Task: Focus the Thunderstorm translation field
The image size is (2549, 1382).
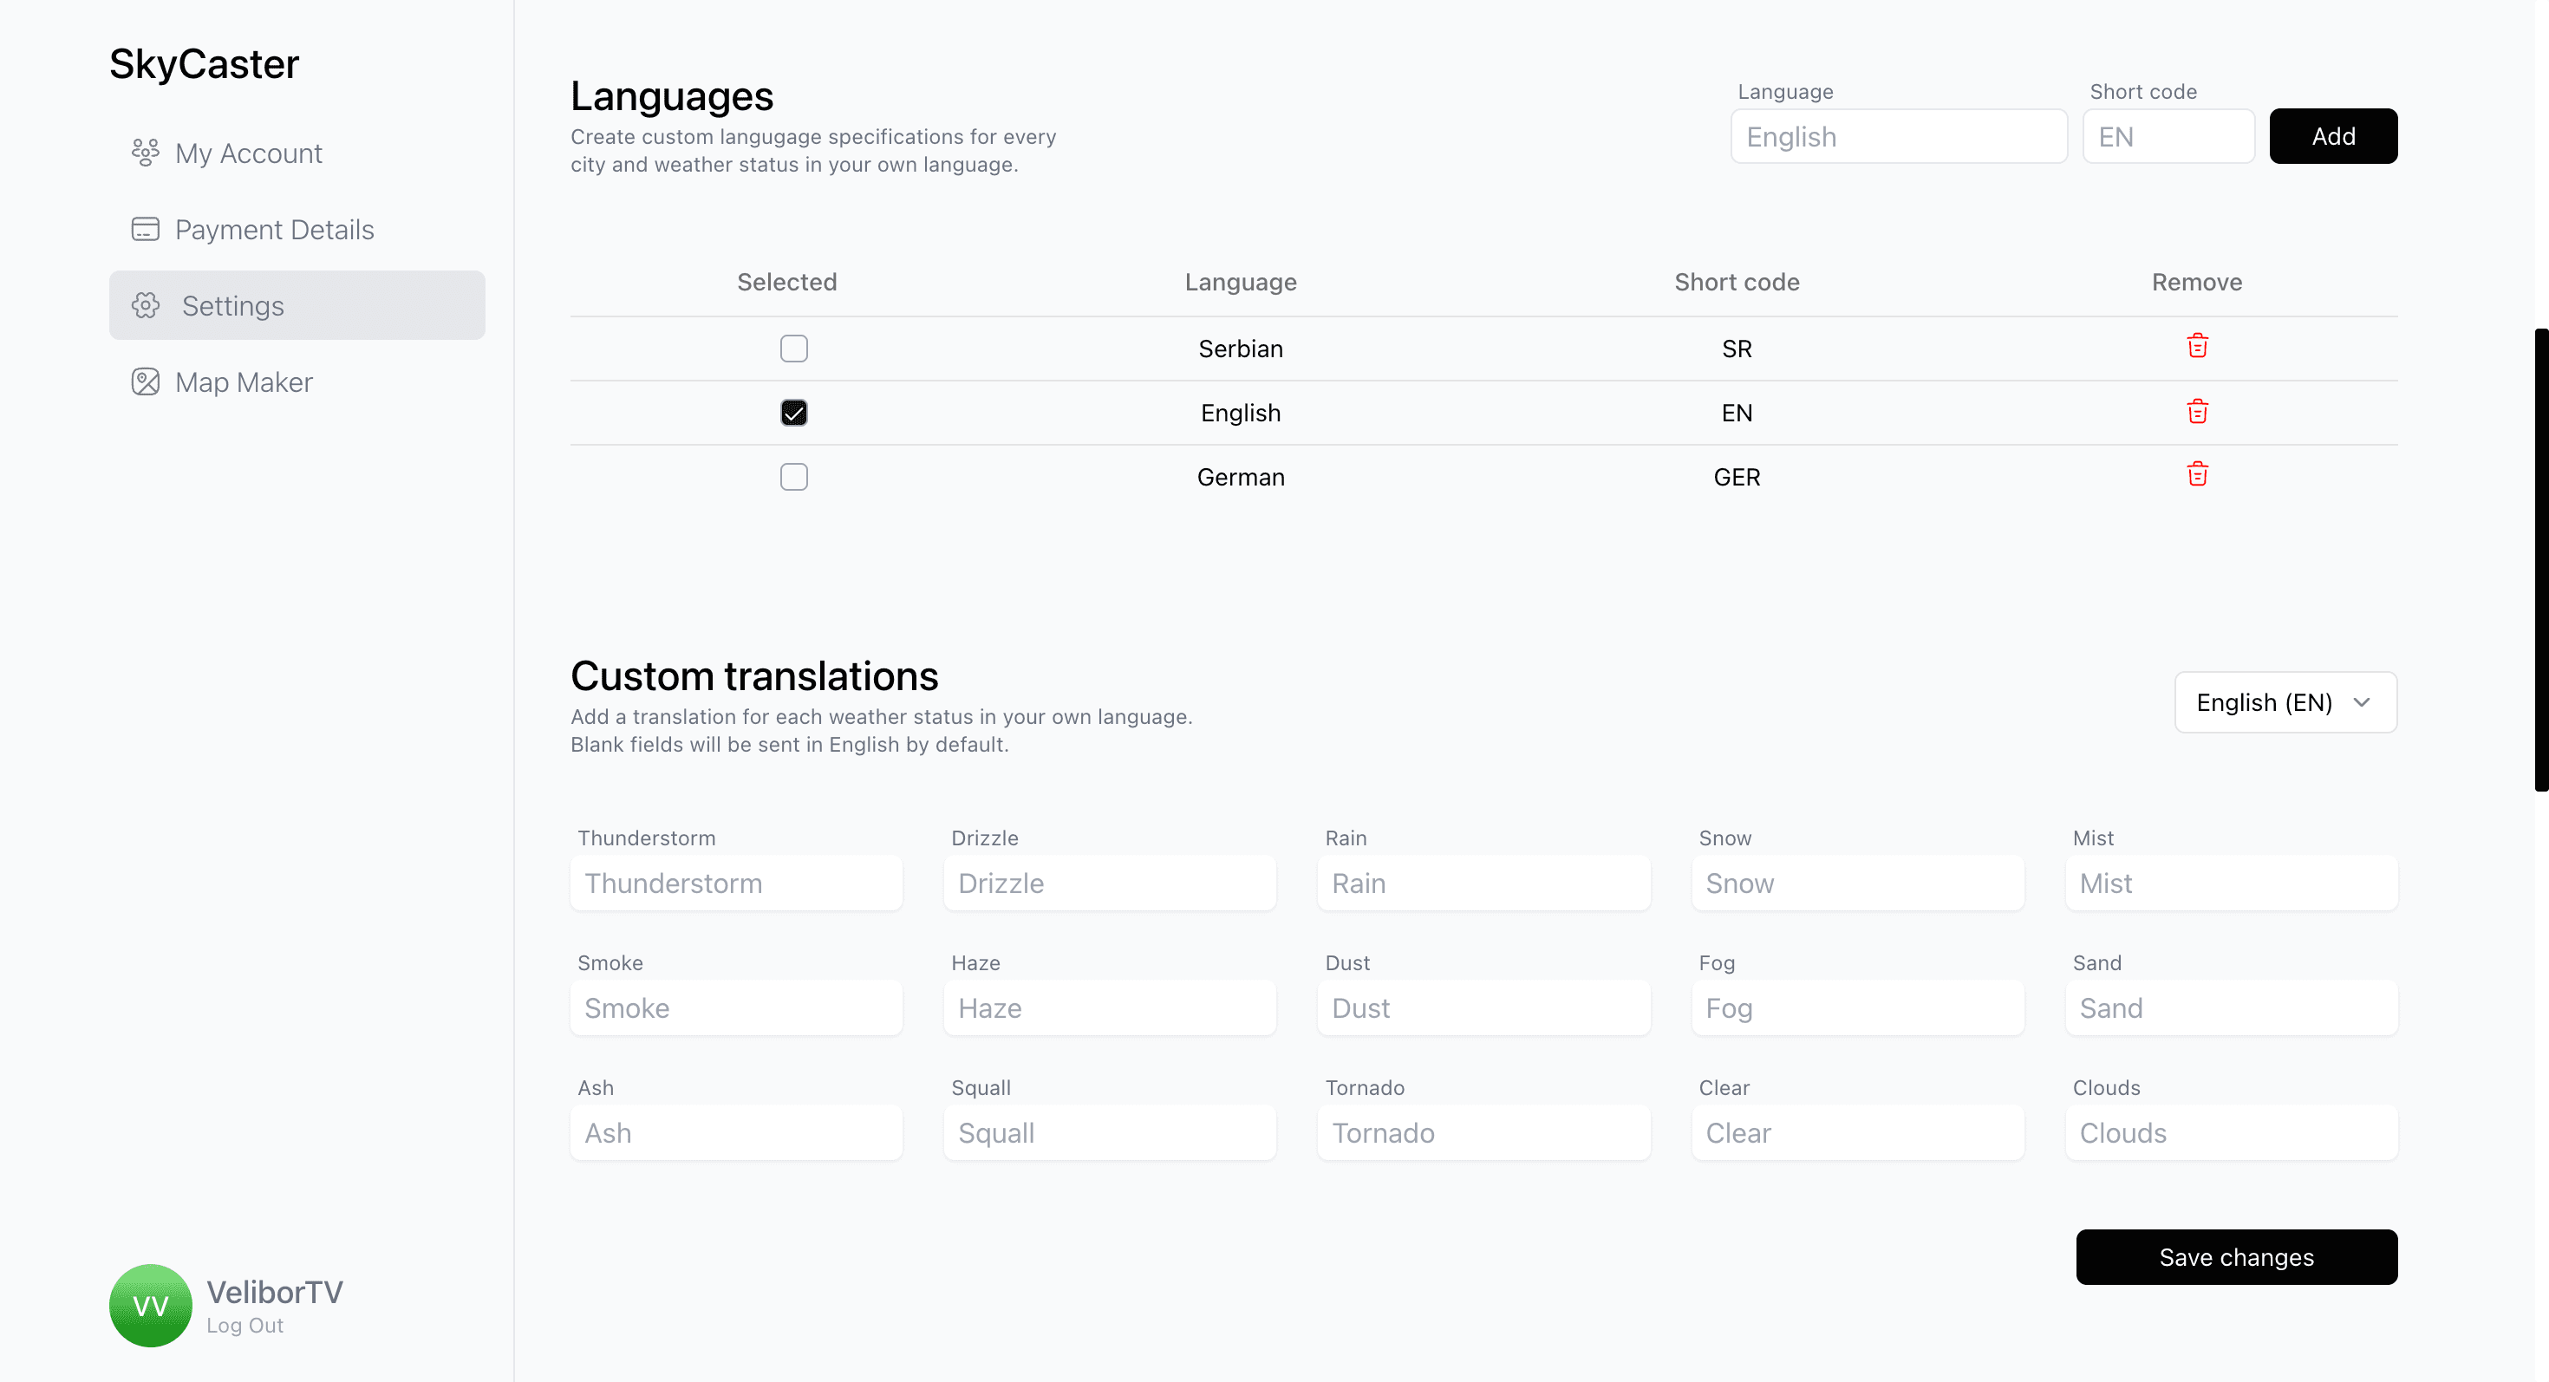Action: coord(736,883)
